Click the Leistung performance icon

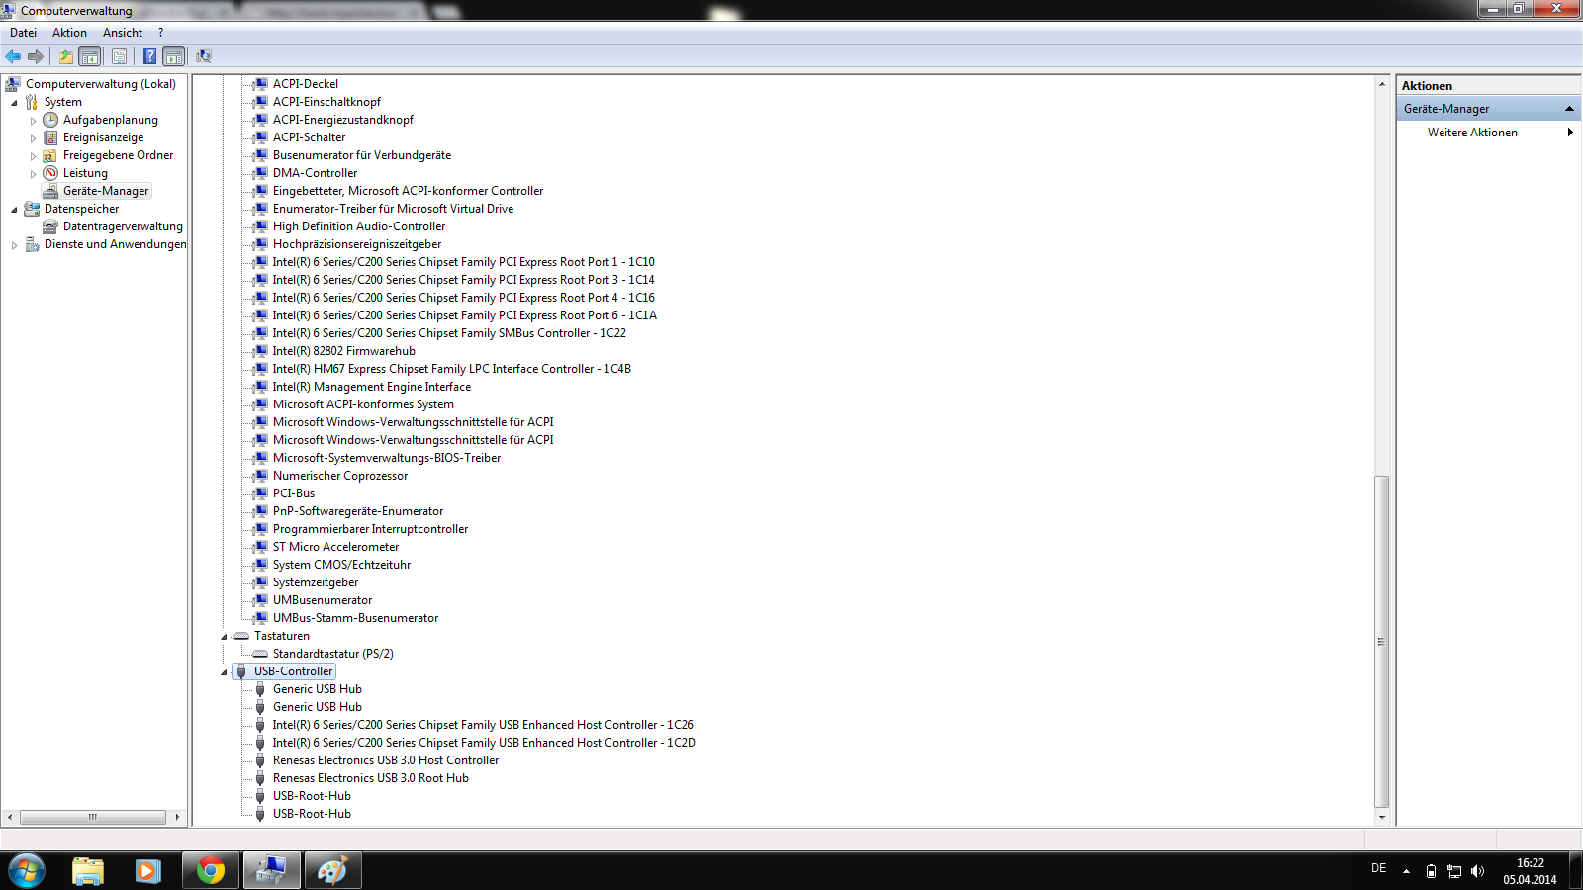[x=50, y=173]
